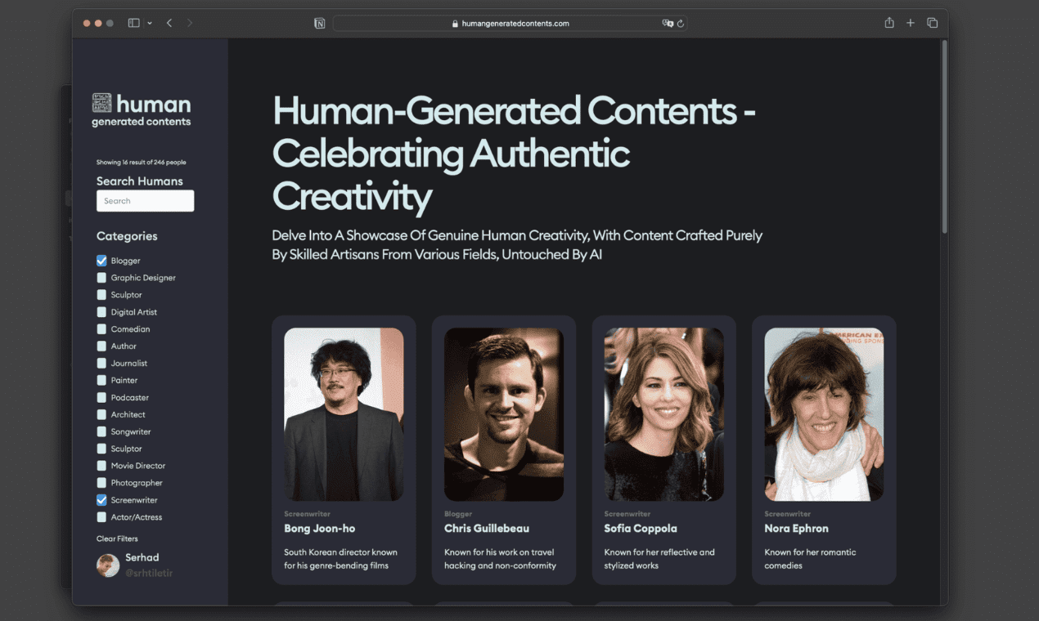The image size is (1039, 621).
Task: Check the Photographer checkbox
Action: (101, 483)
